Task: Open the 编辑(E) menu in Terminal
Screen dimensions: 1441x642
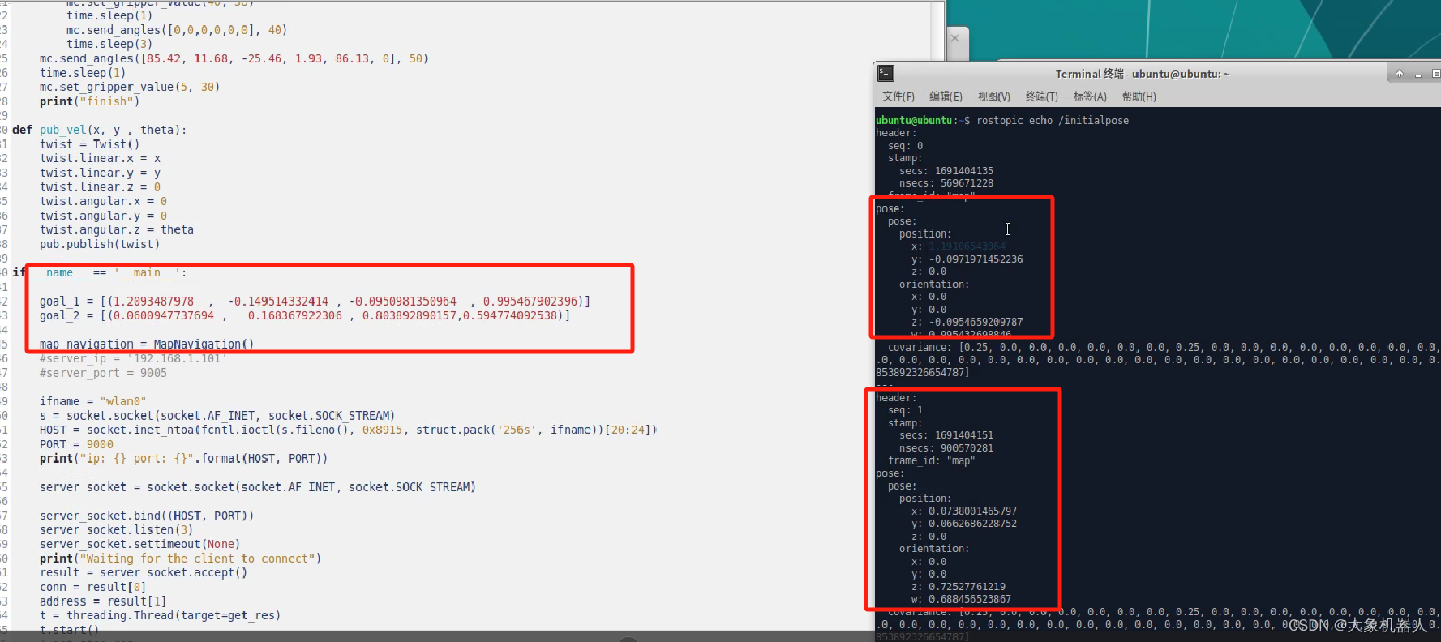Action: 946,96
